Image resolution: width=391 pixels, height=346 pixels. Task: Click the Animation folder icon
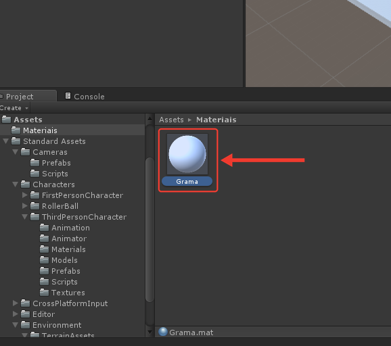(44, 228)
